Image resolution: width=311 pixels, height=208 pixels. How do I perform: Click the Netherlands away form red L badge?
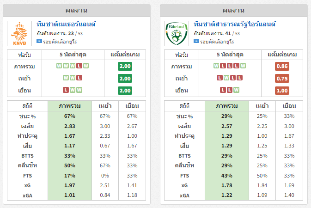(66, 90)
